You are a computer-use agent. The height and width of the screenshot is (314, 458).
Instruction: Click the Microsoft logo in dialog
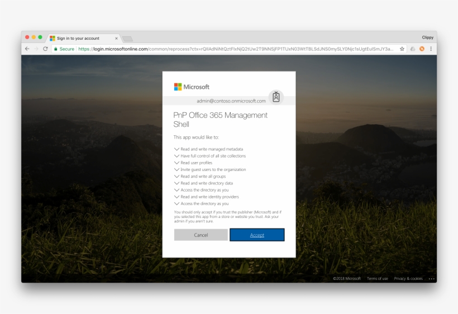coord(192,87)
